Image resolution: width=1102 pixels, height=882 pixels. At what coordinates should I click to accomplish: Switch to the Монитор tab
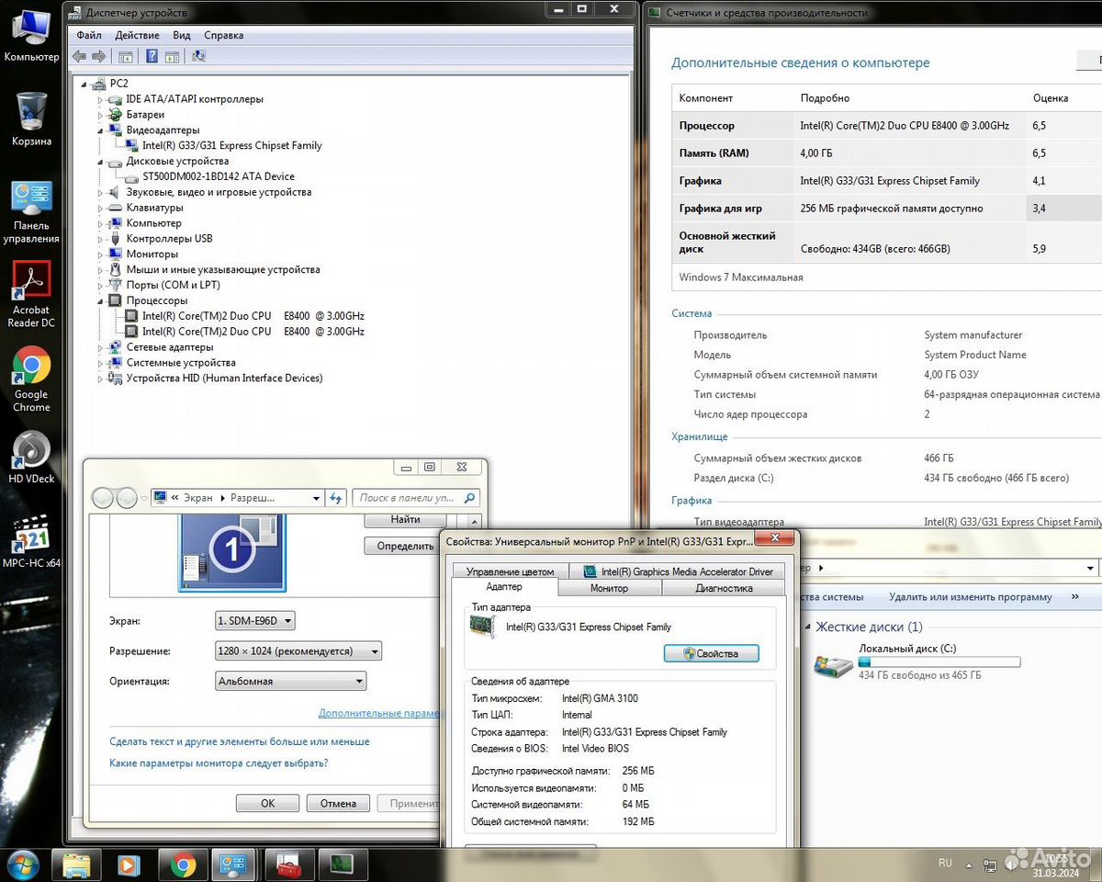pyautogui.click(x=609, y=588)
